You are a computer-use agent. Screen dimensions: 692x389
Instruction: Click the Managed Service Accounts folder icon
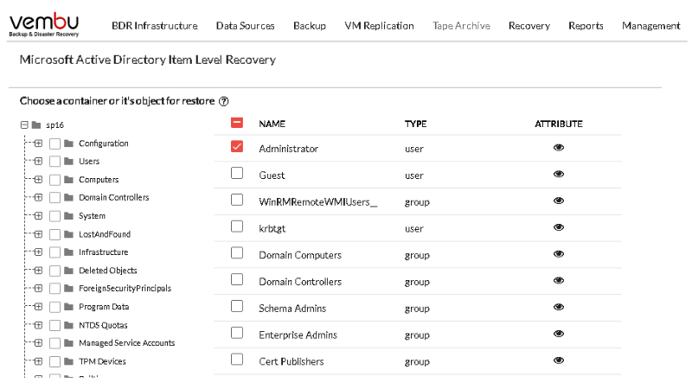(68, 342)
